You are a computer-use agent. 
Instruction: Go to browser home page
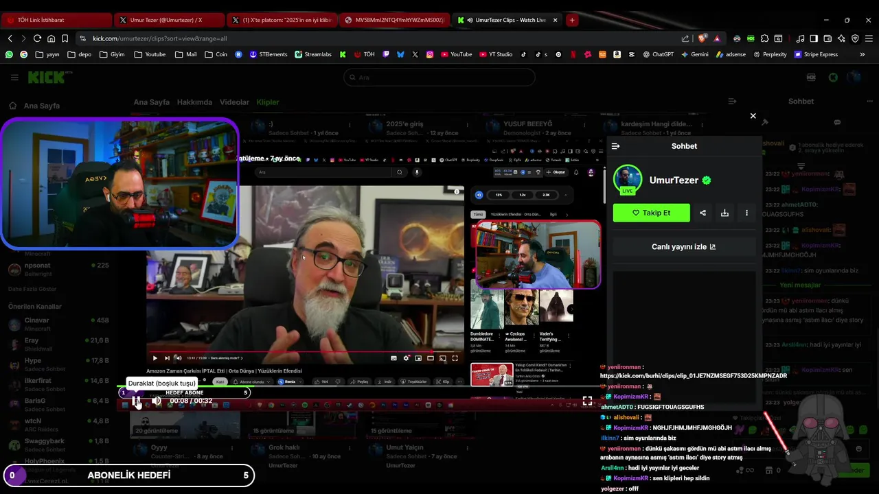pyautogui.click(x=51, y=38)
